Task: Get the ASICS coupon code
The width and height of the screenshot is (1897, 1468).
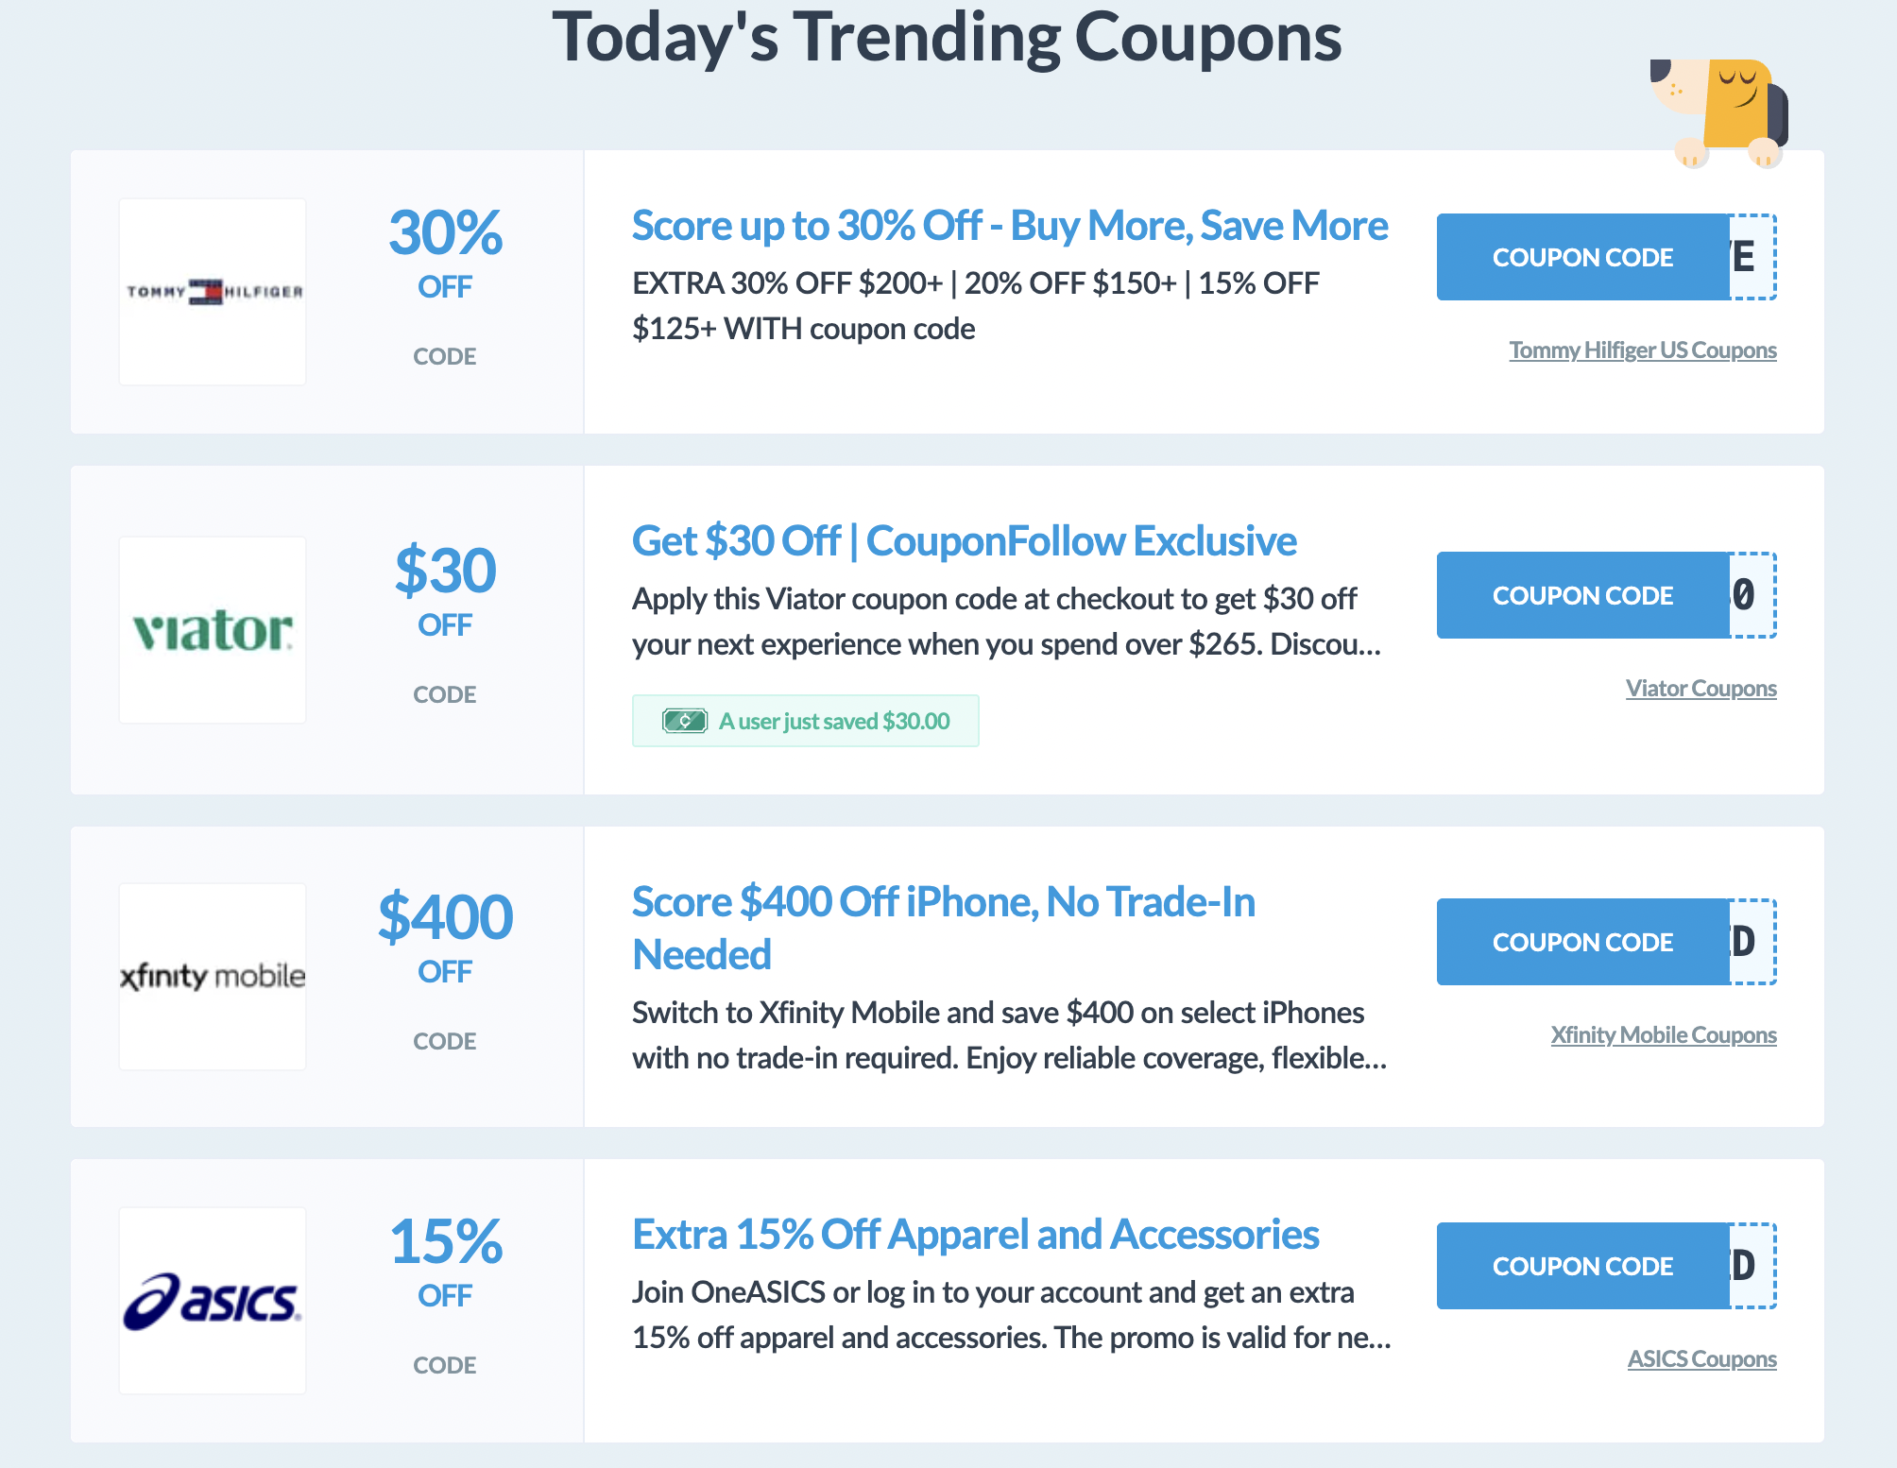Action: [1583, 1266]
